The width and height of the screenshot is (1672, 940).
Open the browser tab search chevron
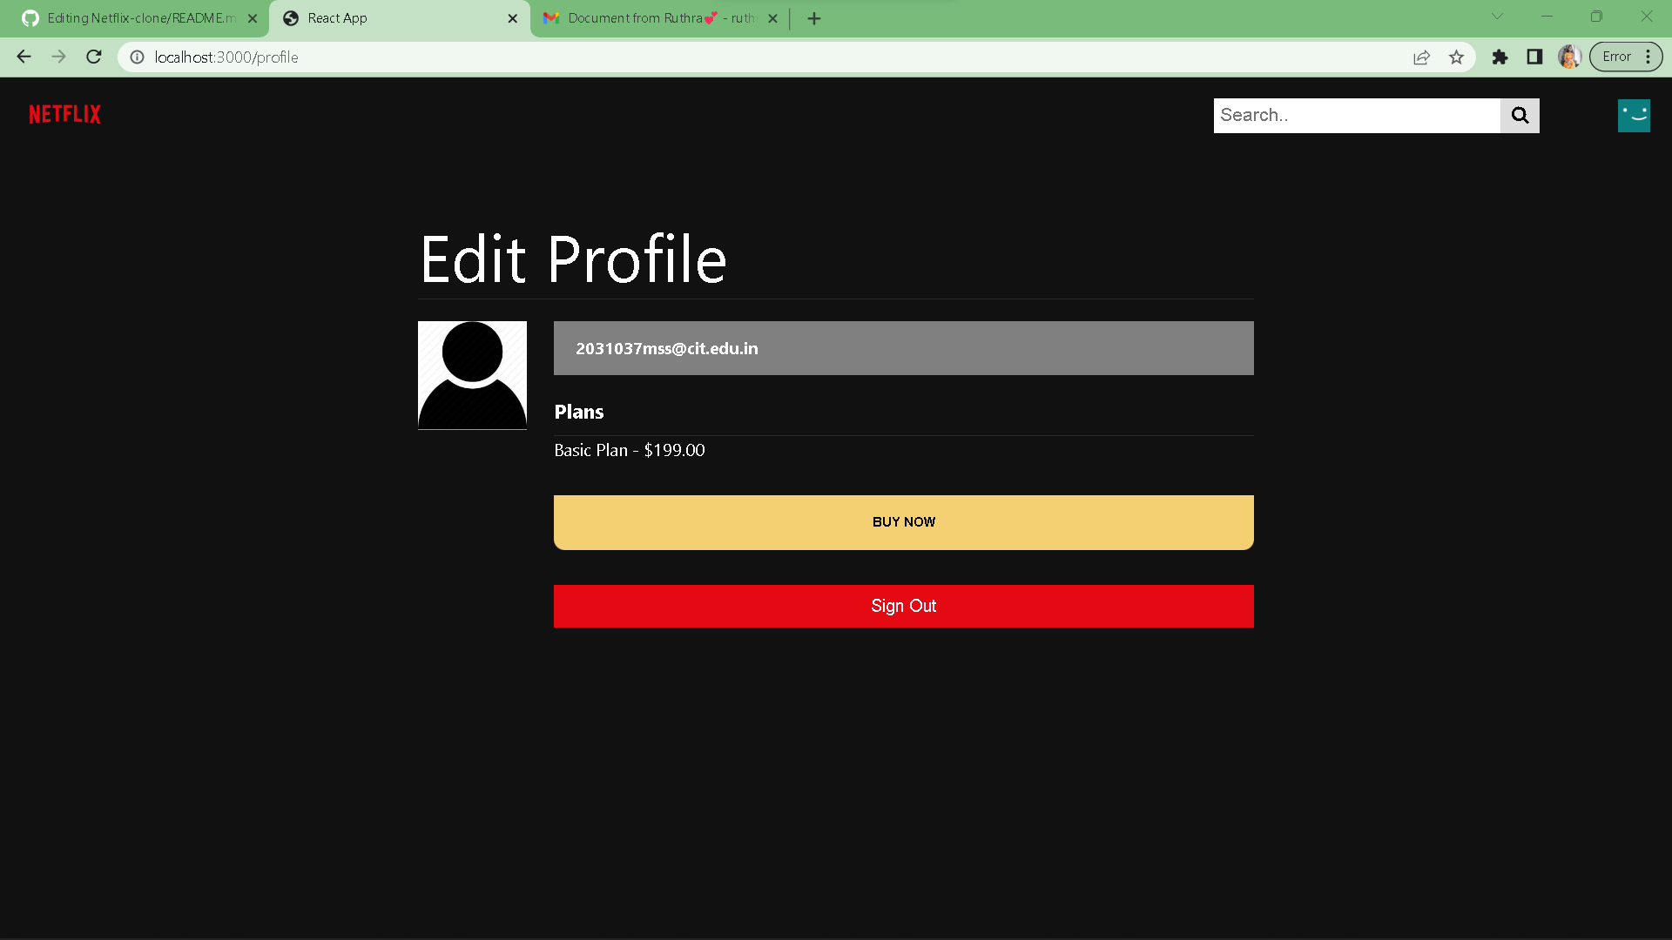tap(1497, 17)
